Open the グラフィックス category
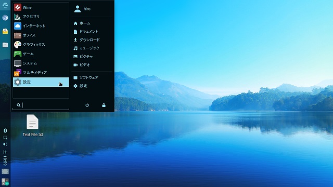 point(41,45)
